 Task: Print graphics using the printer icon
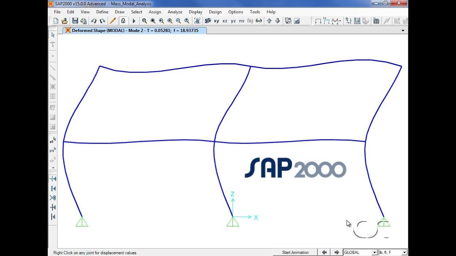pyautogui.click(x=83, y=21)
